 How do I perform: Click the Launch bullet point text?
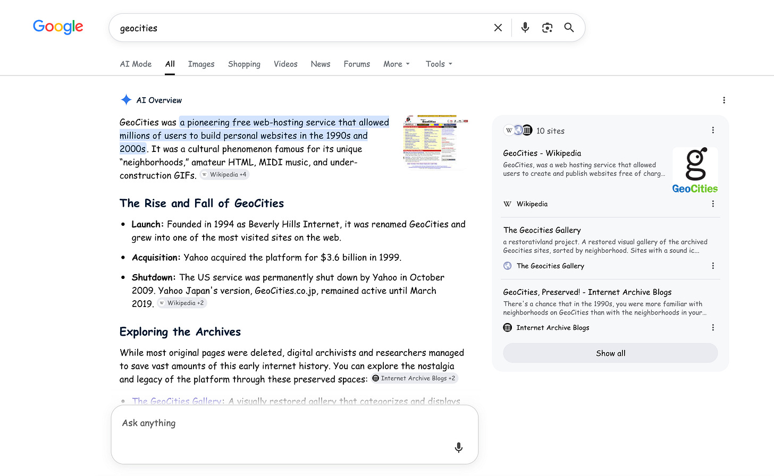point(299,231)
